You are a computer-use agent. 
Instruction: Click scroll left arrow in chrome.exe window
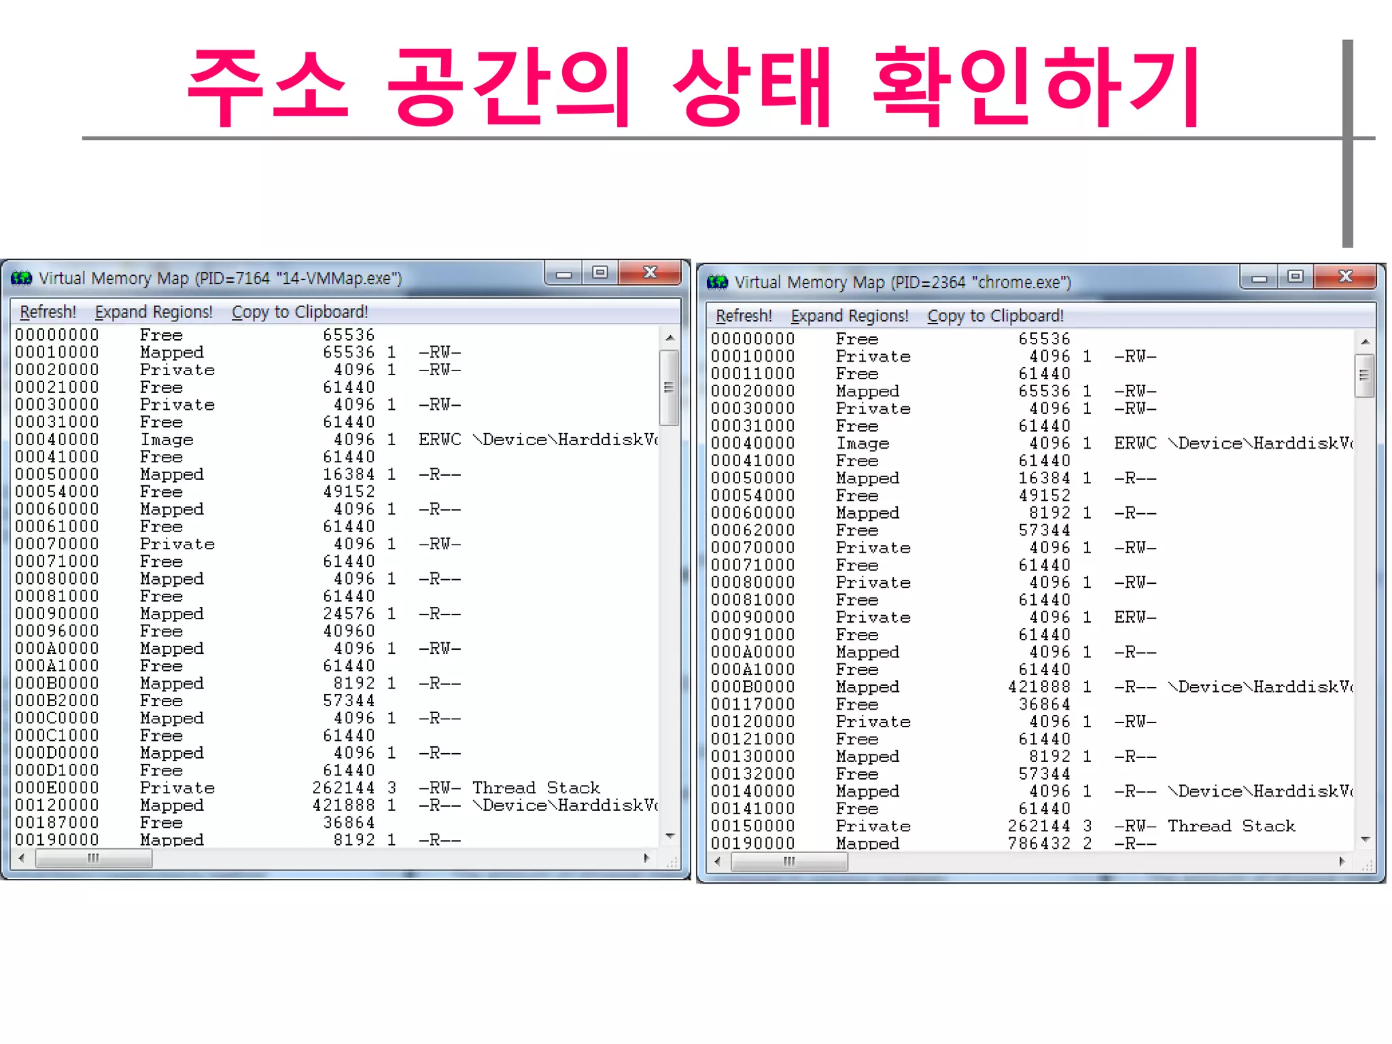718,862
